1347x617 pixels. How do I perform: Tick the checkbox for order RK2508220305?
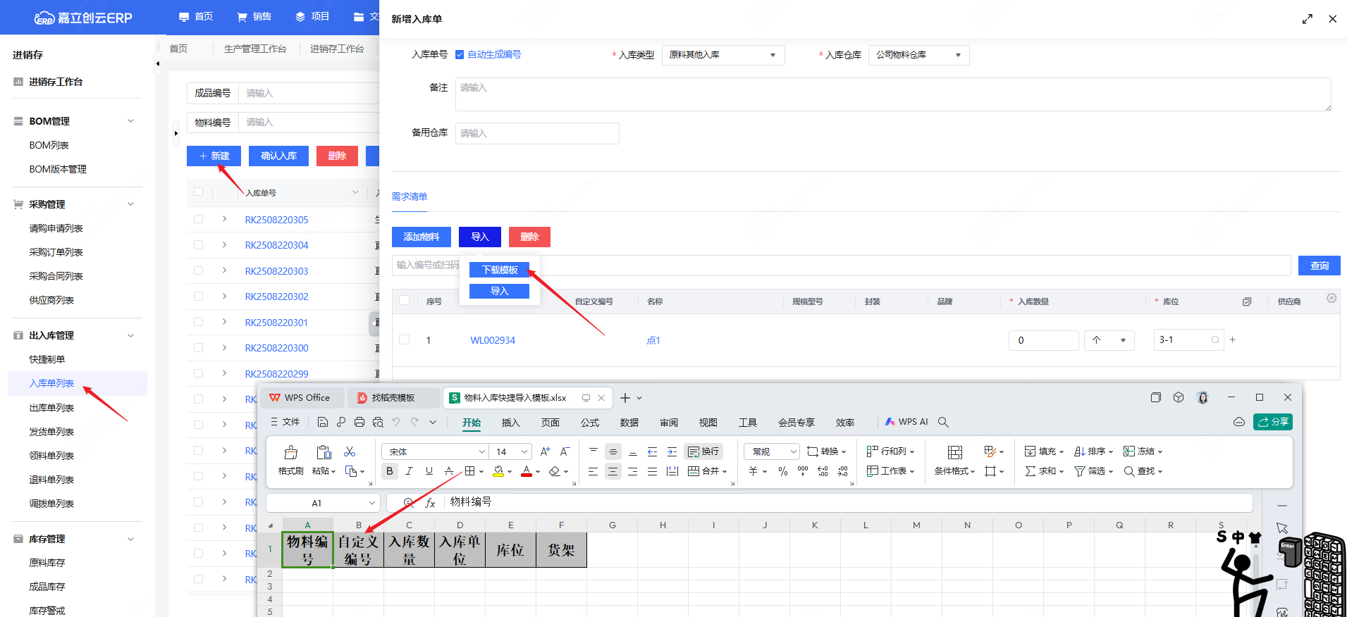click(x=199, y=219)
